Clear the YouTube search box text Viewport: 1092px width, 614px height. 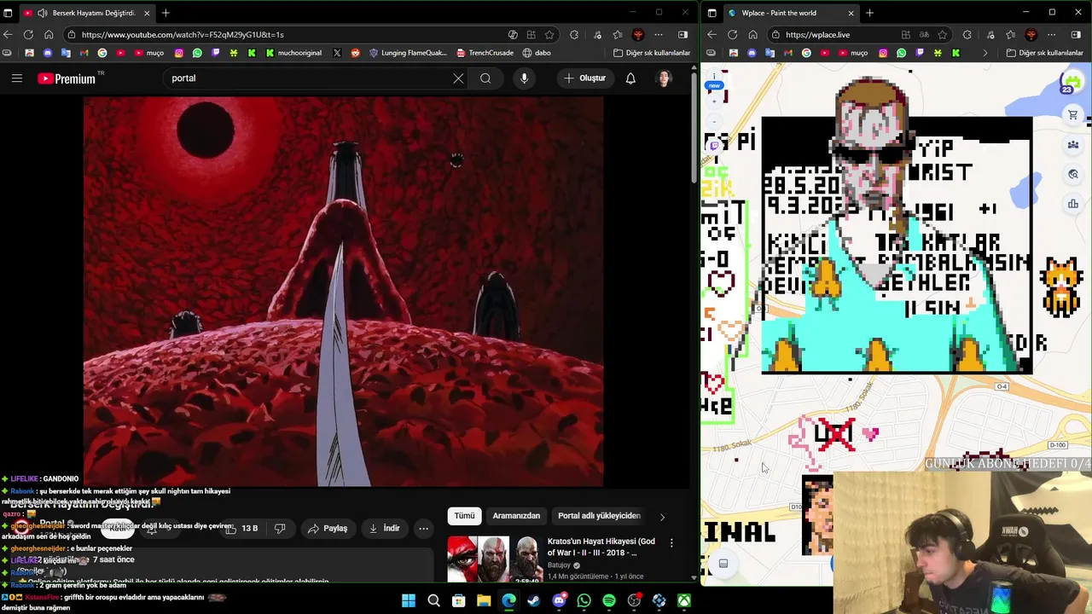coord(458,78)
